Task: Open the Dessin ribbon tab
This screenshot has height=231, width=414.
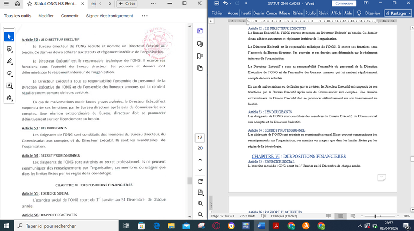Action: [259, 13]
